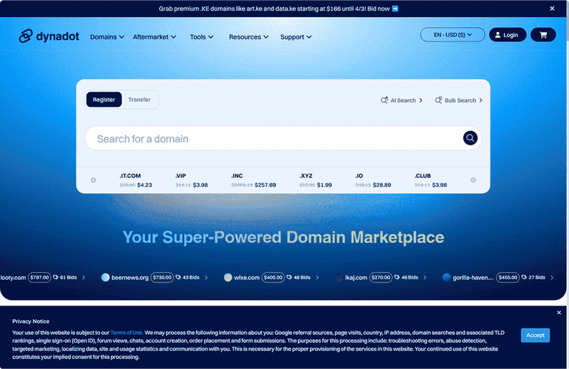Screen dimensions: 569x369
Task: Dismiss the Privacy Notice with X
Action: pos(559,313)
